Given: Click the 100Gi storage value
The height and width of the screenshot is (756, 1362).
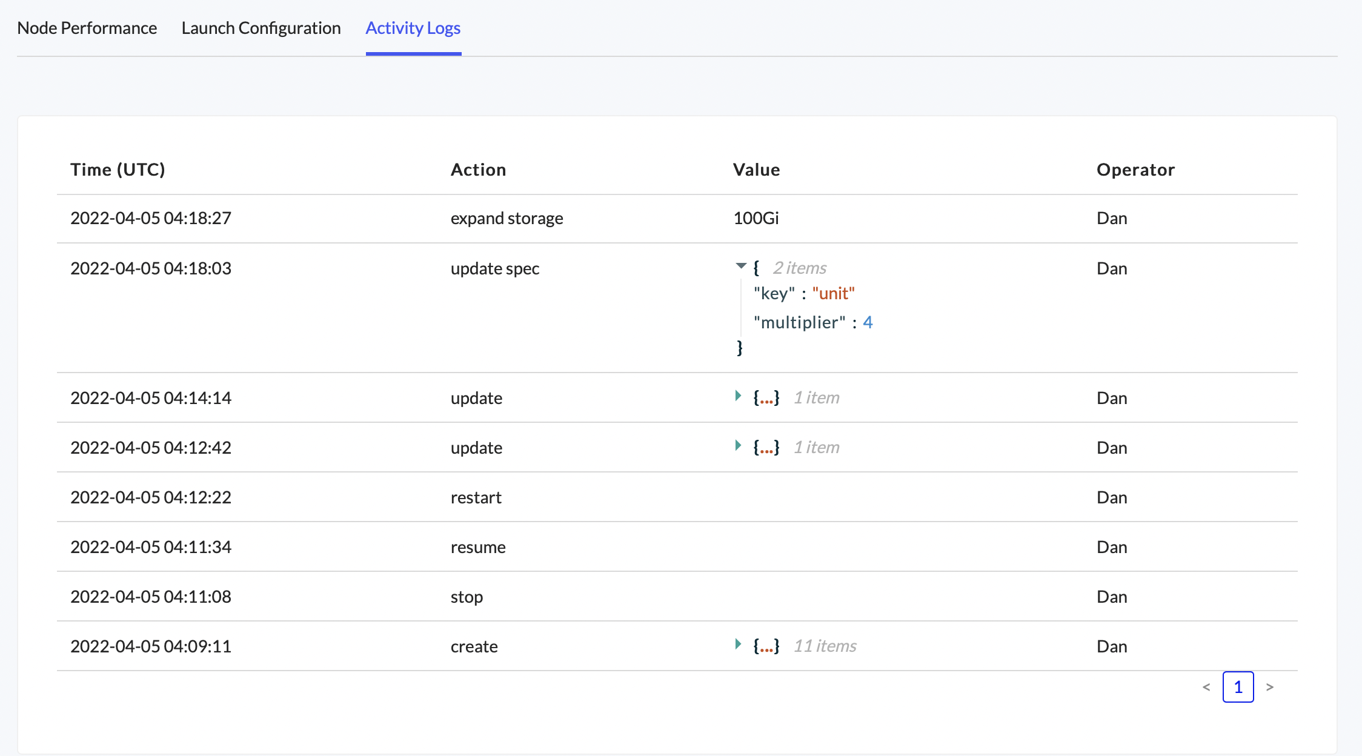Looking at the screenshot, I should point(756,218).
